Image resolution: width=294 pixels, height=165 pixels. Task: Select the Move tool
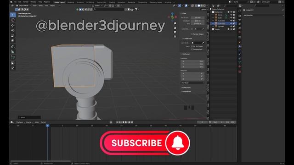click(13, 26)
